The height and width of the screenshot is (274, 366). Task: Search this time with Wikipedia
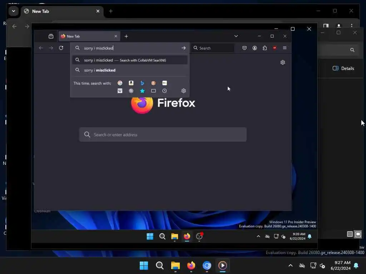(x=120, y=91)
